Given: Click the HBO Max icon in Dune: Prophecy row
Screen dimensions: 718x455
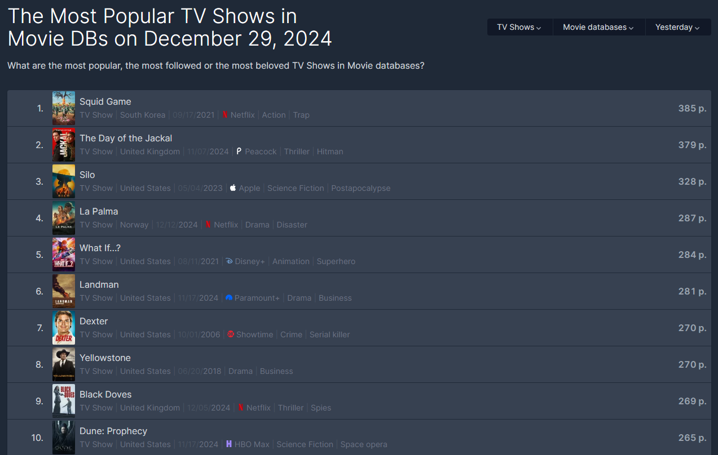Looking at the screenshot, I should [x=229, y=444].
